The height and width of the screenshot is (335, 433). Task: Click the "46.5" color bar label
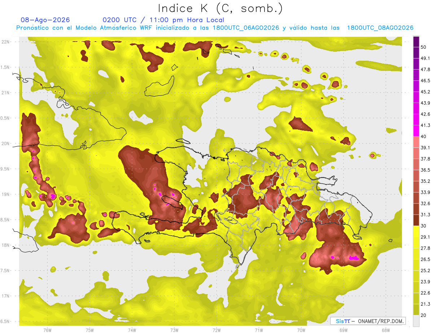[x=425, y=81]
